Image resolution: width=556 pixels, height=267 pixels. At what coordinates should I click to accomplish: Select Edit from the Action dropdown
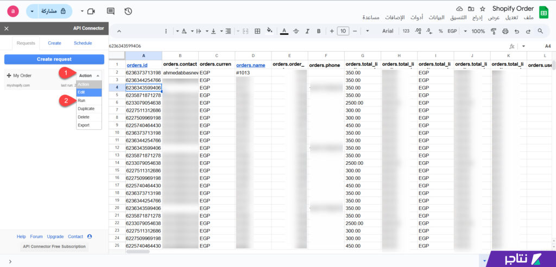pyautogui.click(x=89, y=92)
